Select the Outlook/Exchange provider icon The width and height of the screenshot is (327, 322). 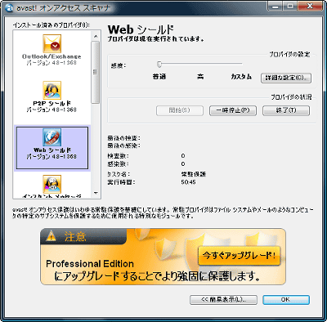coord(52,43)
